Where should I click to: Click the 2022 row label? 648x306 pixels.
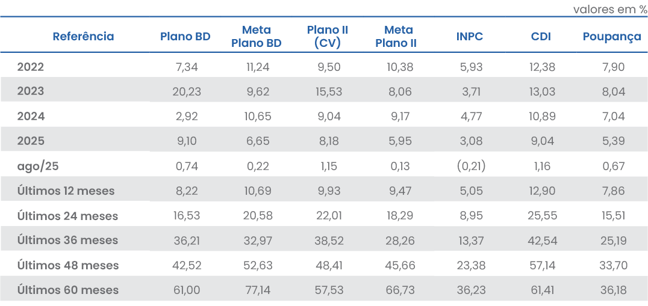coord(31,67)
